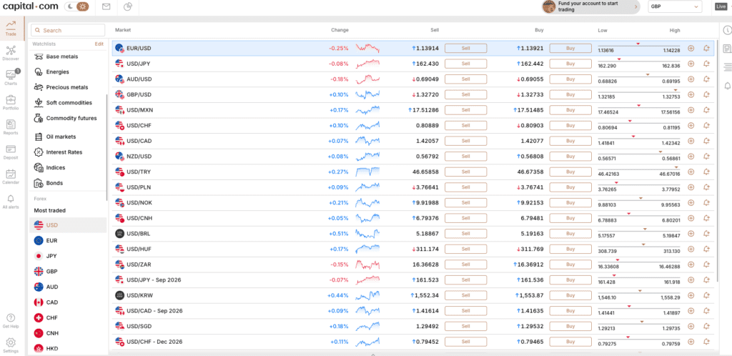Select USD currency filter
The width and height of the screenshot is (732, 356).
(68, 225)
